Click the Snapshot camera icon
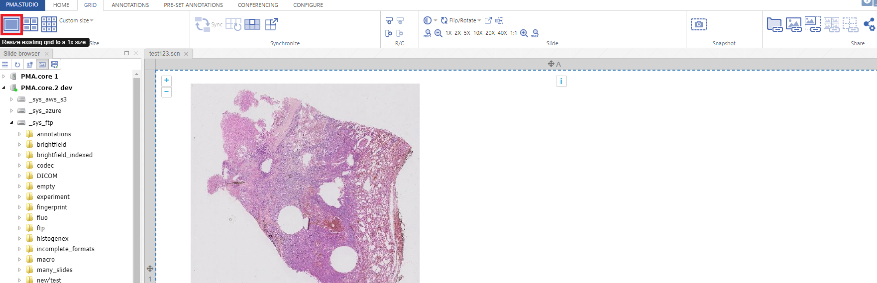Screen dimensions: 877x283 (698, 24)
